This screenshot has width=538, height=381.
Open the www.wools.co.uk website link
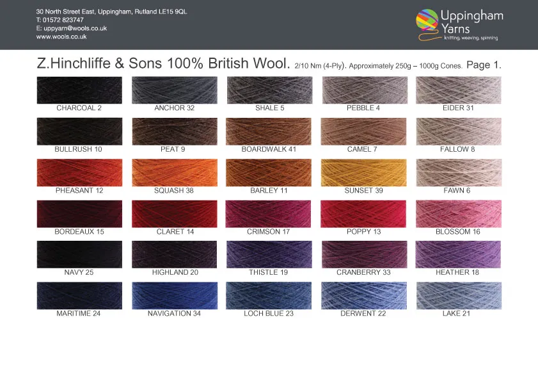[61, 37]
